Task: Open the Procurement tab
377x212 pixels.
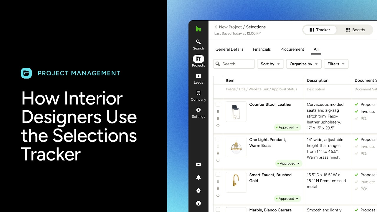Action: pyautogui.click(x=292, y=49)
